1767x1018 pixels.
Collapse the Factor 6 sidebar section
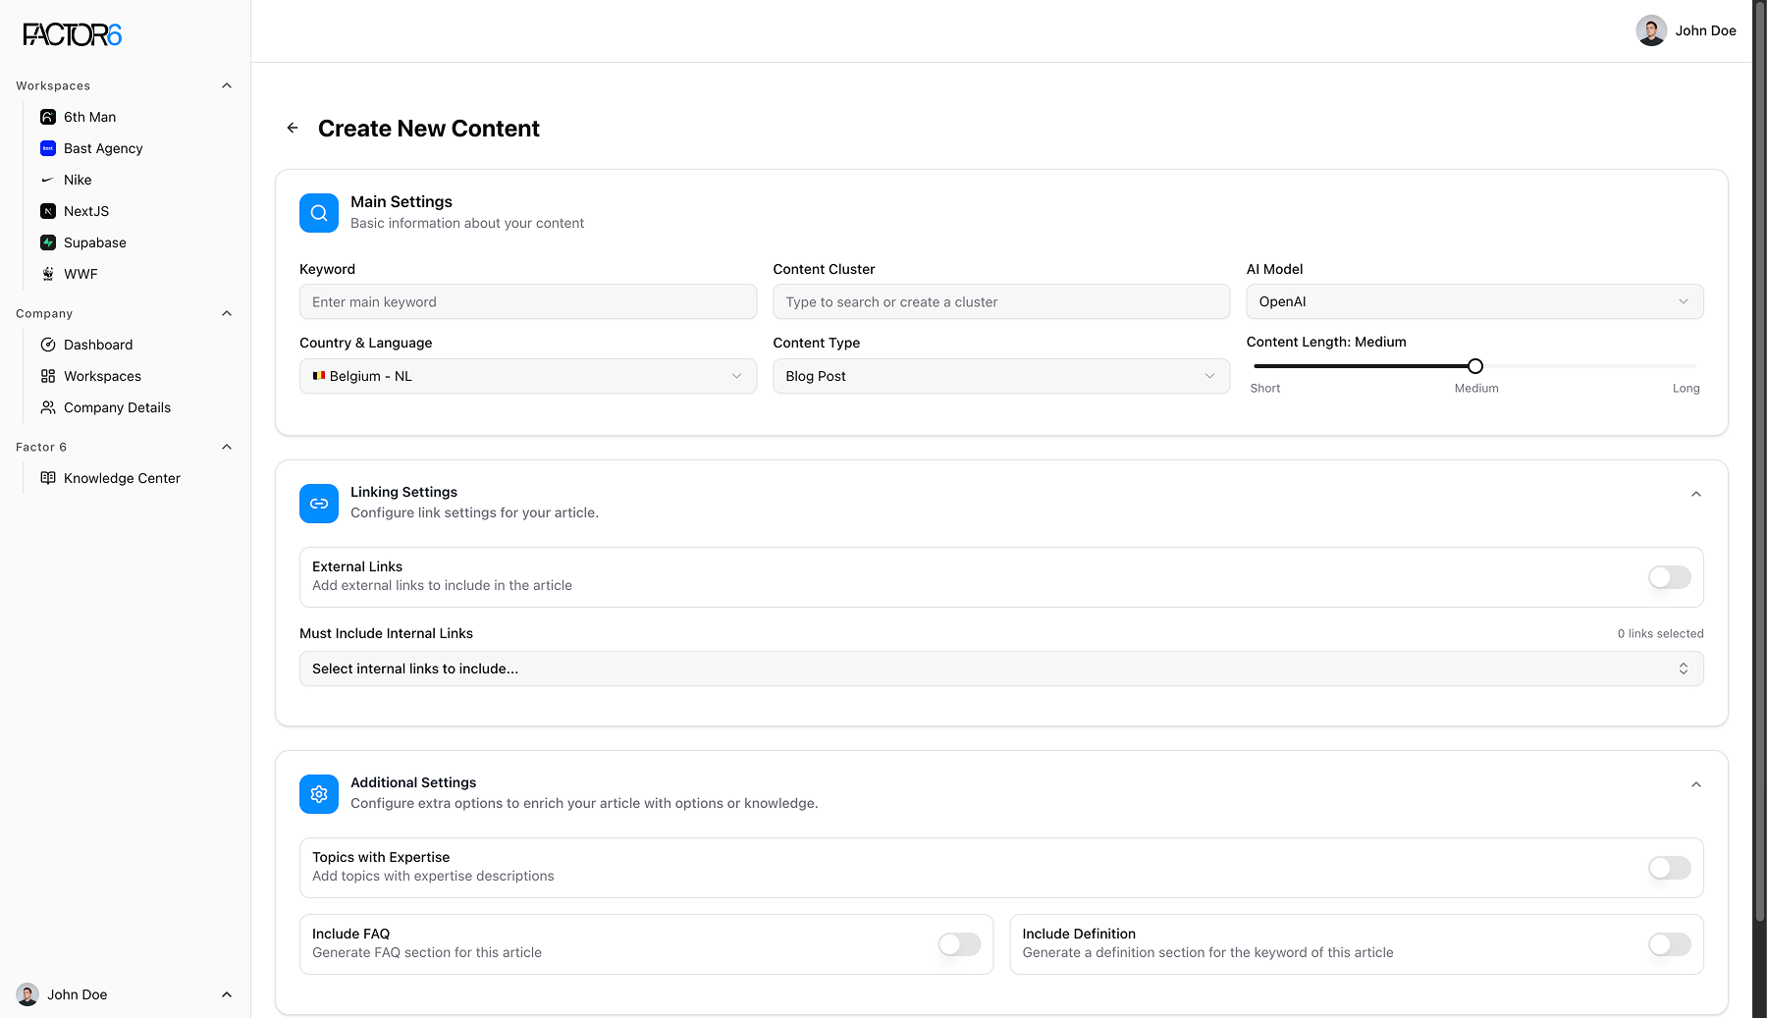227,447
